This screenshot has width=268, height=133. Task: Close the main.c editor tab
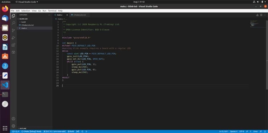coord(67,15)
